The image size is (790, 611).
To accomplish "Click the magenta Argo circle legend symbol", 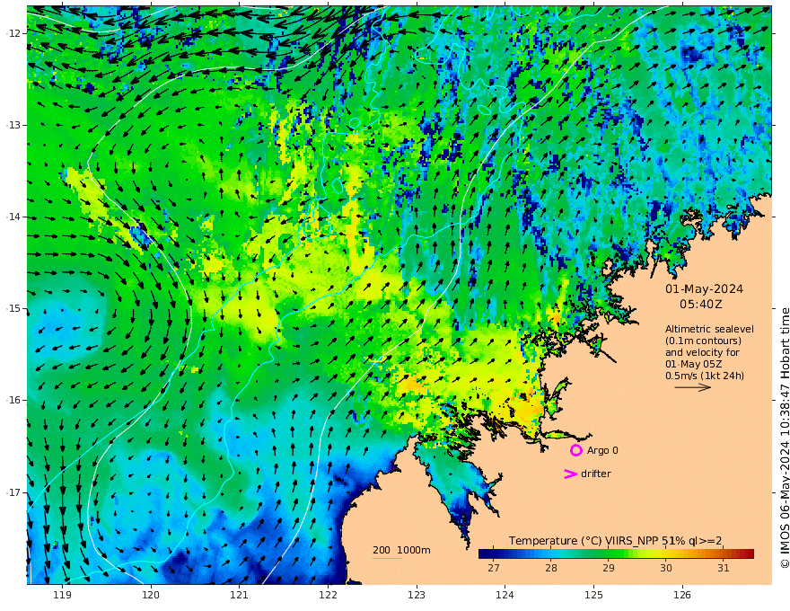I will [575, 450].
